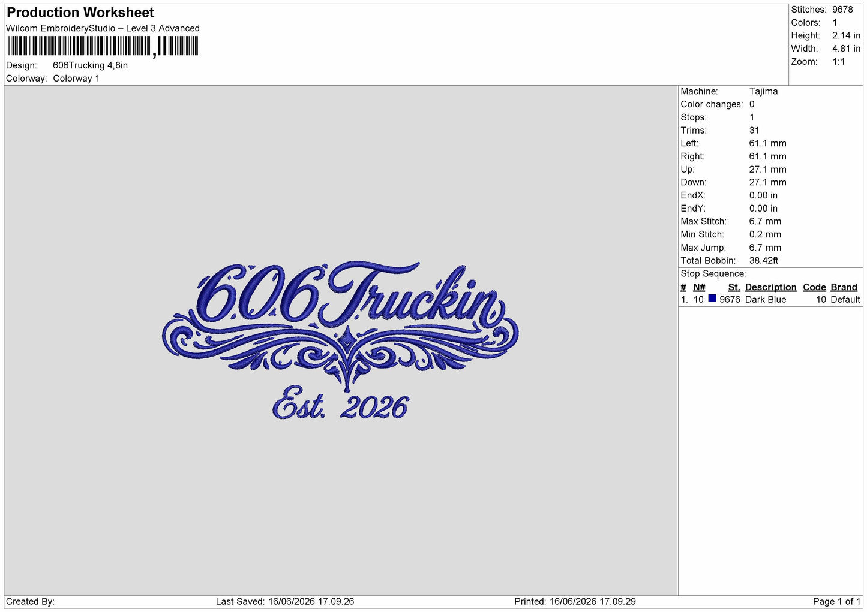This screenshot has width=867, height=612.
Task: Click the Machine value 'Tajima'
Action: point(763,91)
